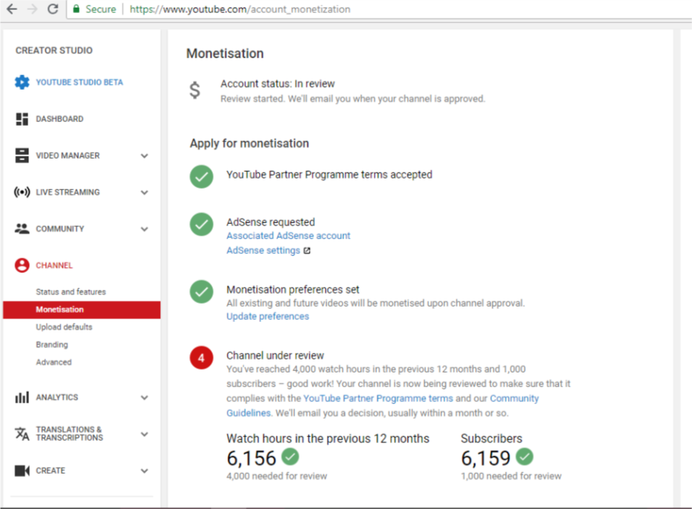The height and width of the screenshot is (509, 692).
Task: Click the Create video camera icon
Action: coord(22,471)
